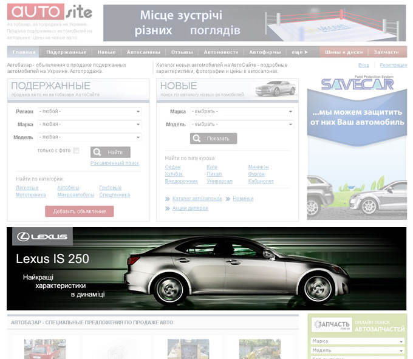Open the parts widget Модель dropdown

coord(357,350)
